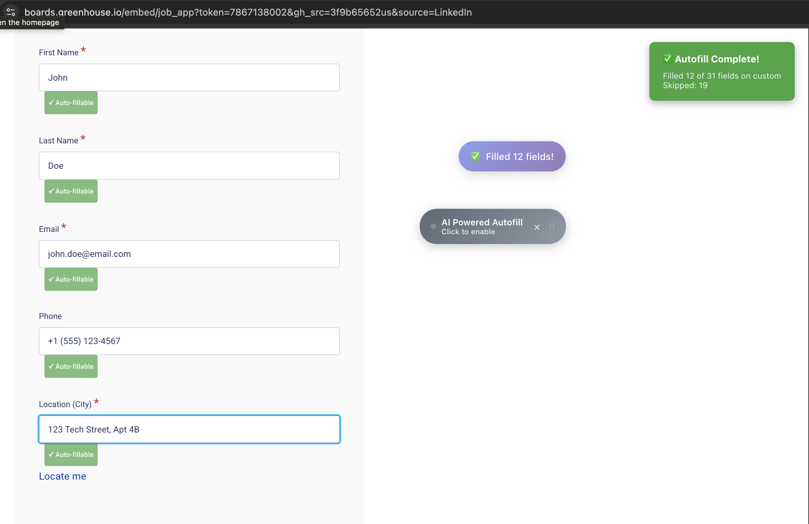This screenshot has height=524, width=809.
Task: Click the Auto-fillable badge under Location field
Action: (71, 454)
